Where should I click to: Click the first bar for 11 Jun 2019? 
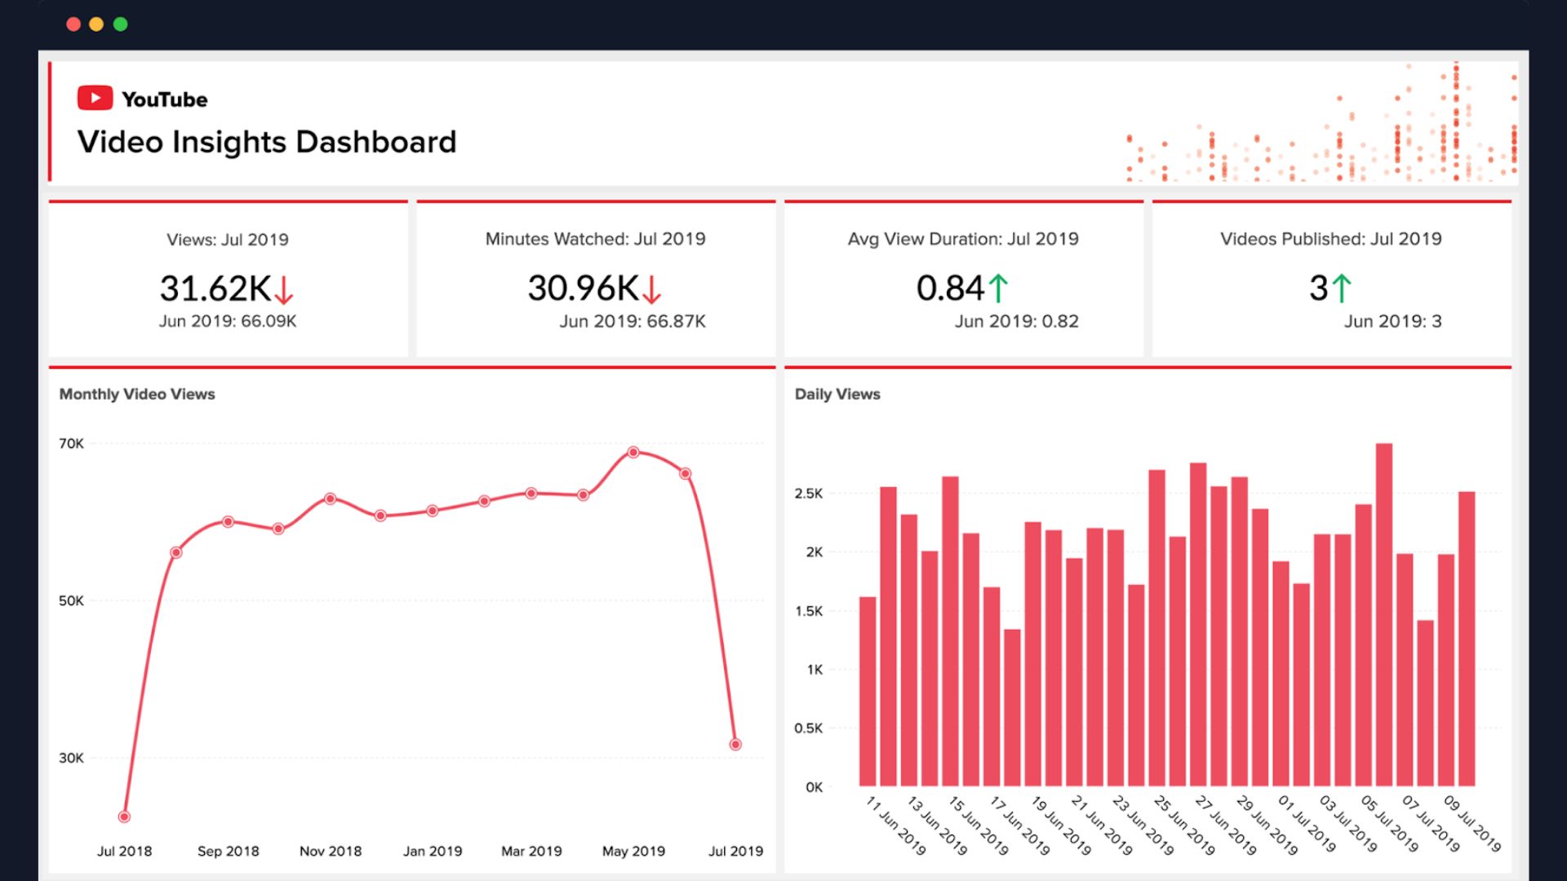pos(868,692)
